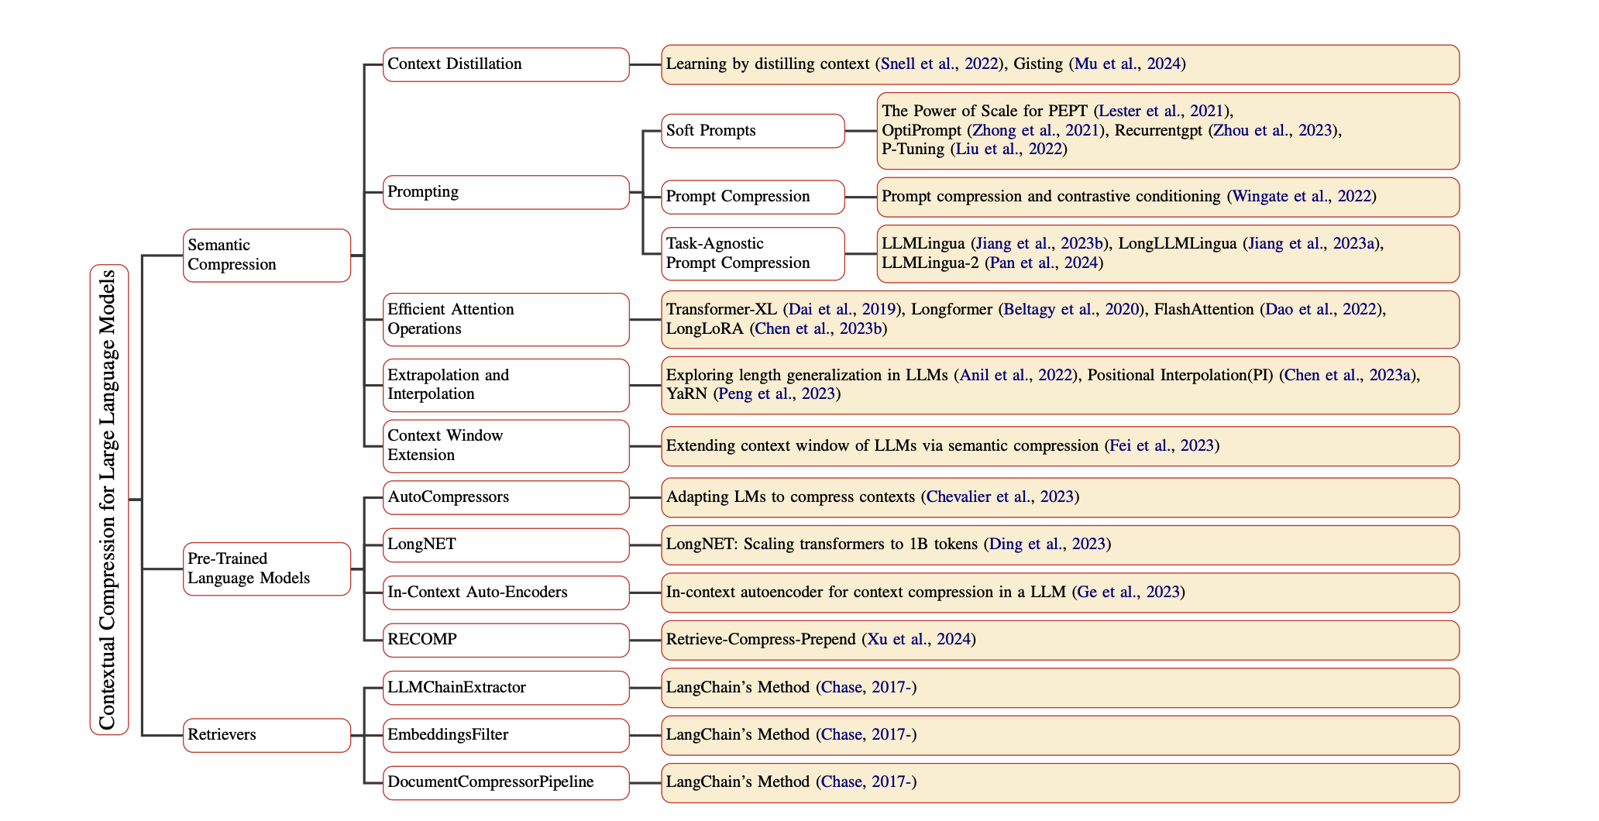The image size is (1599, 821).
Task: Click the Dao et al., 2022 citation
Action: click(x=1320, y=310)
